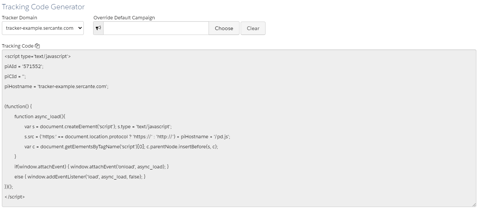This screenshot has height=210, width=479.
Task: Click the document.createElement code line
Action: point(98,126)
